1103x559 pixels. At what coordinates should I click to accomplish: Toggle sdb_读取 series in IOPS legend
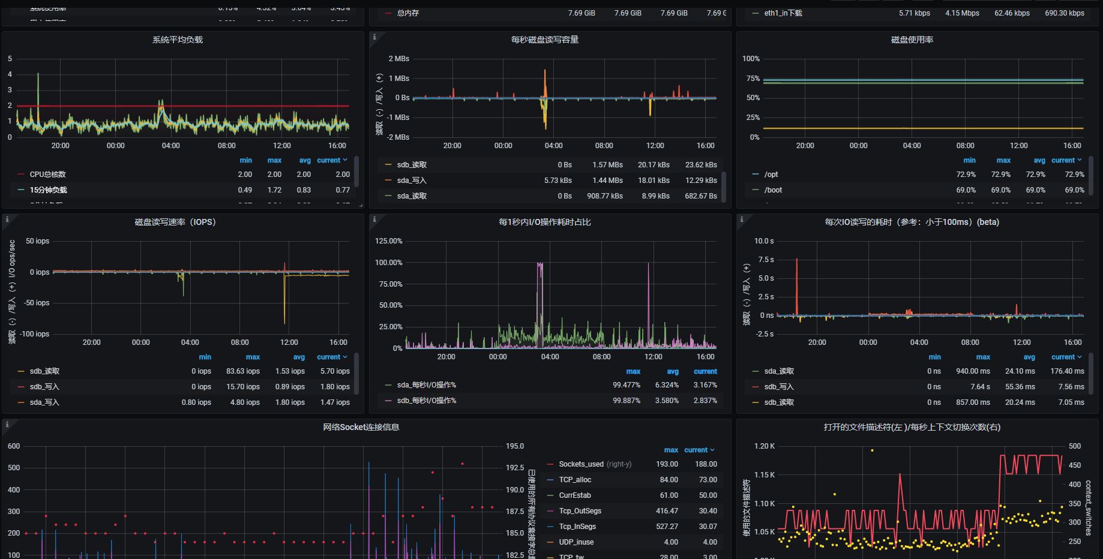click(44, 371)
